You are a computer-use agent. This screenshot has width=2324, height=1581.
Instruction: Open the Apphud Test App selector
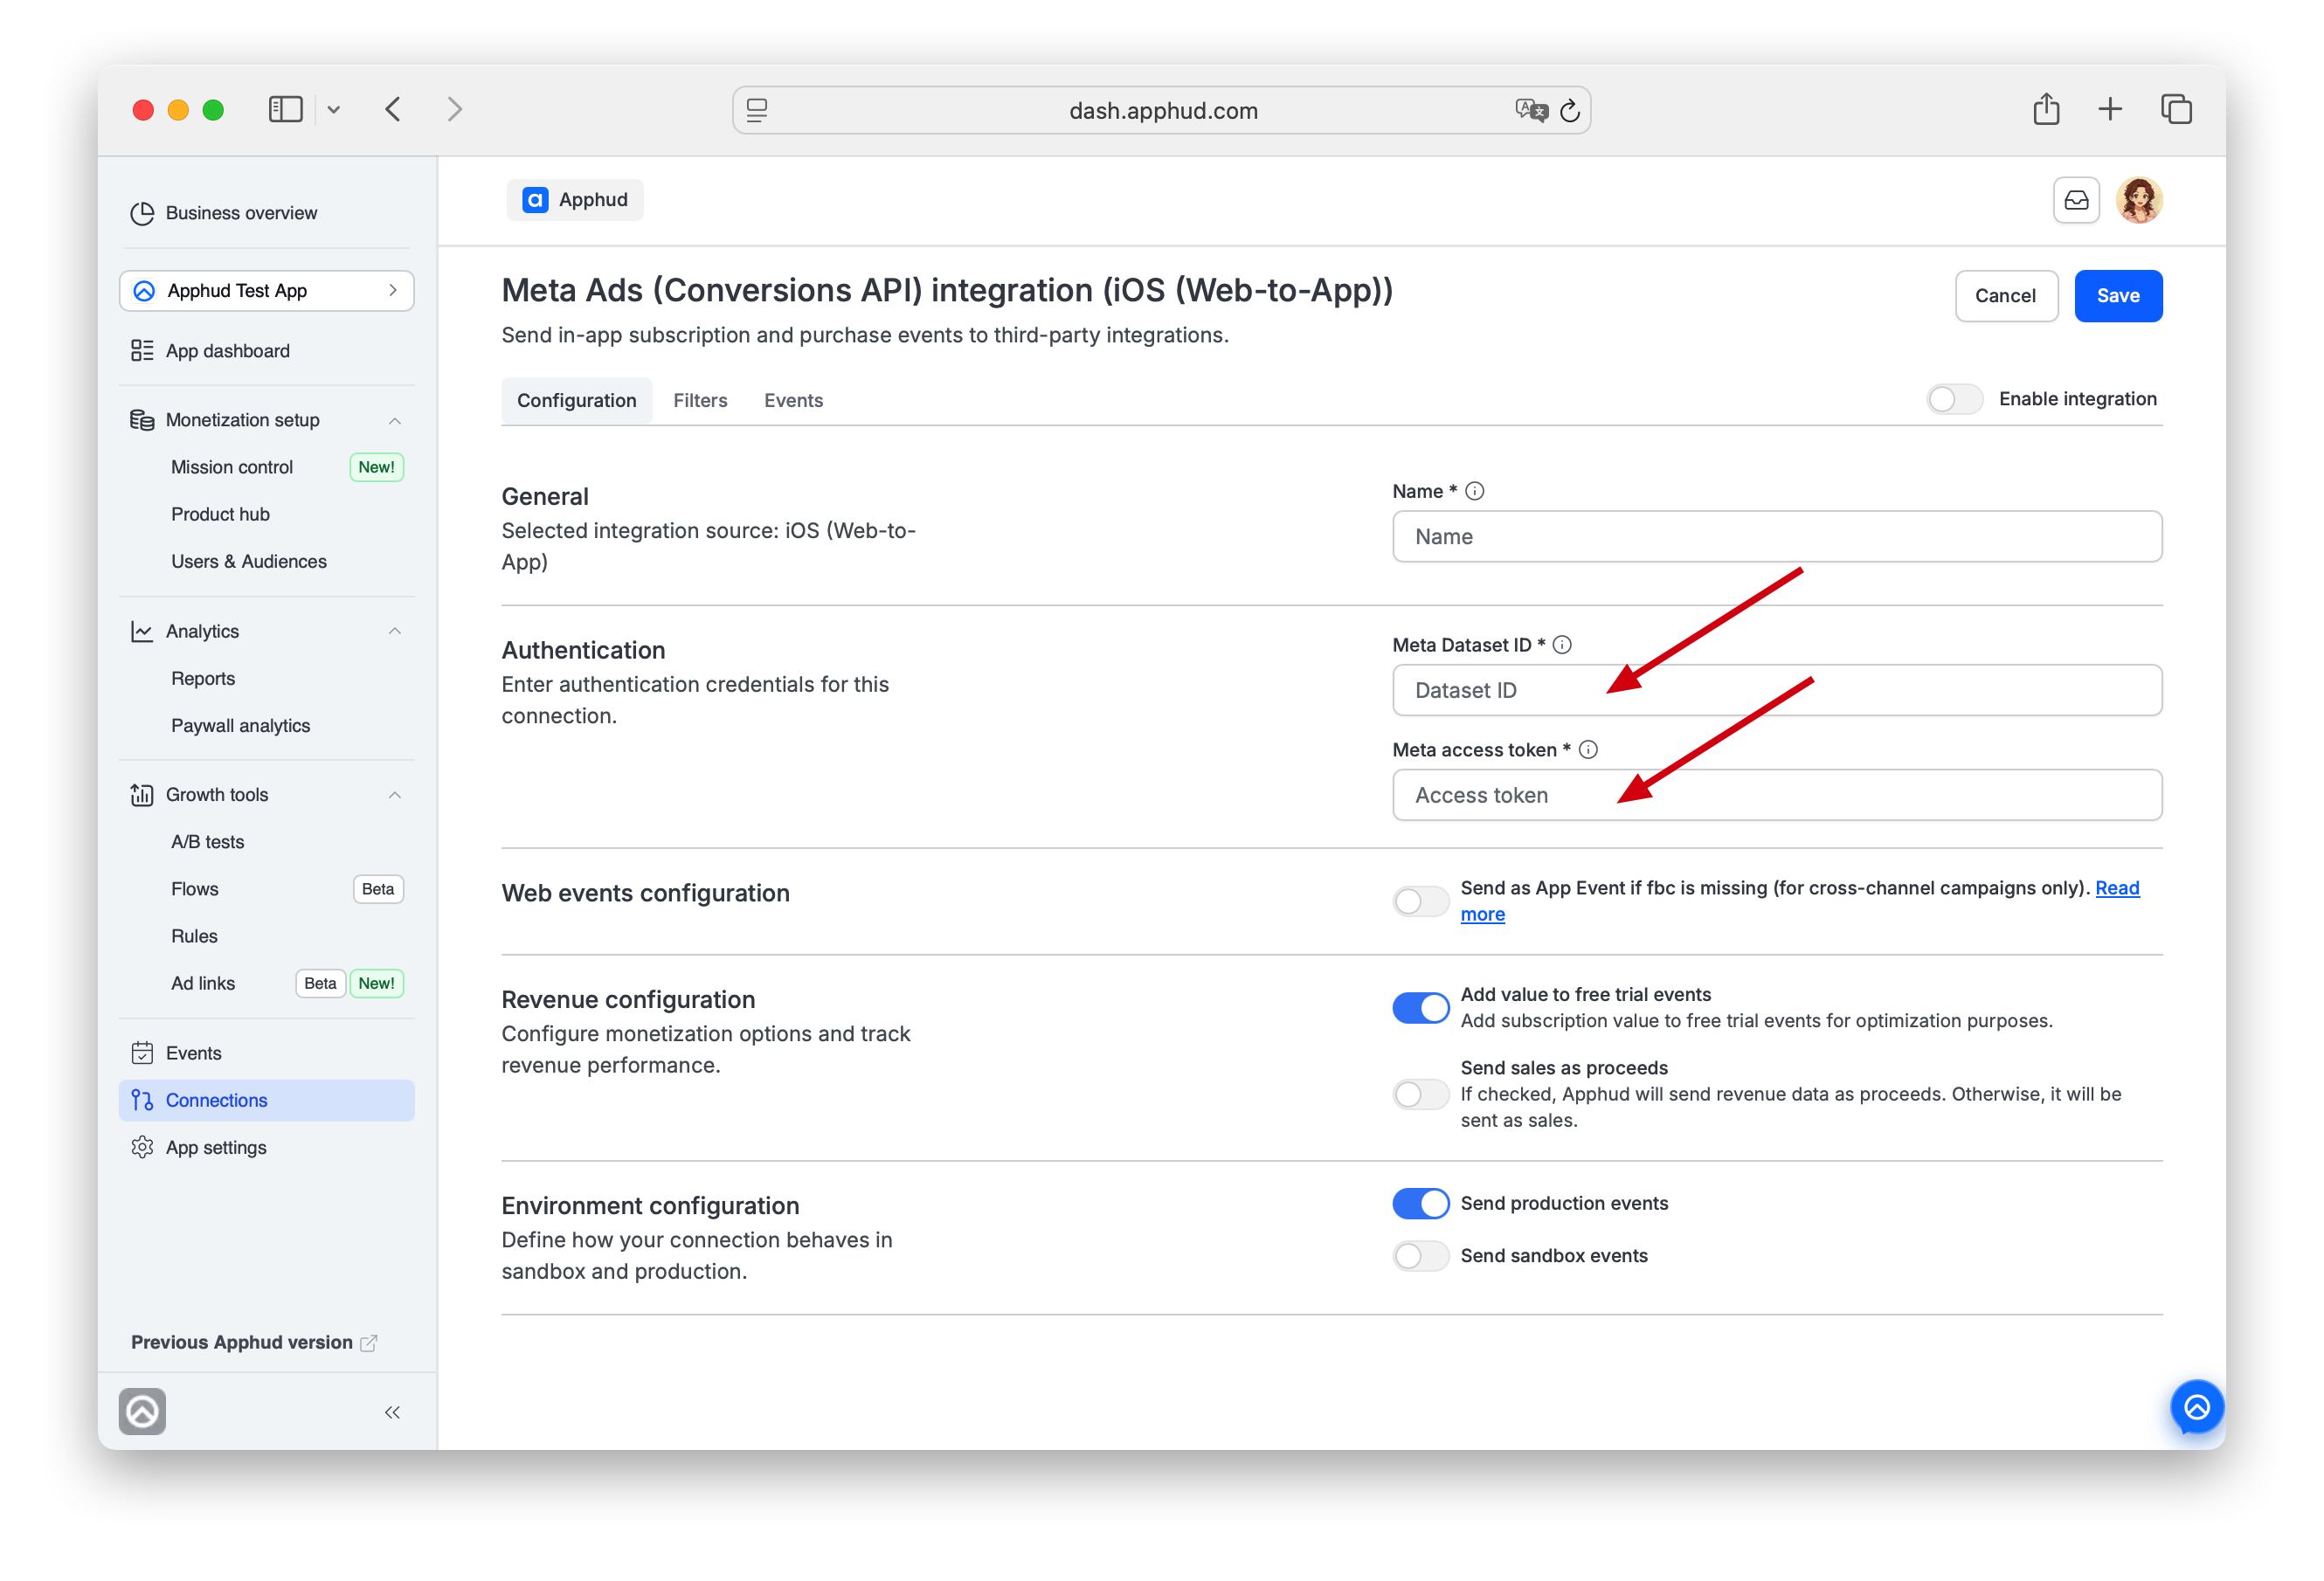(x=266, y=291)
